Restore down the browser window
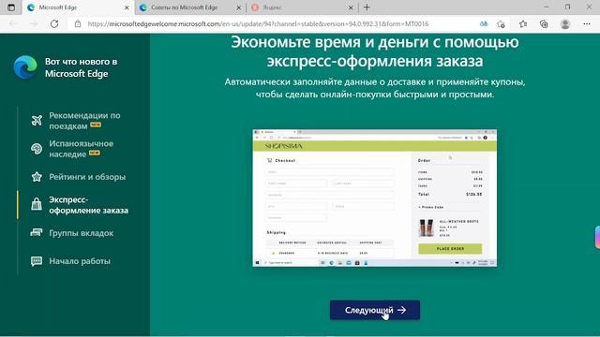600x337 pixels. pos(567,7)
